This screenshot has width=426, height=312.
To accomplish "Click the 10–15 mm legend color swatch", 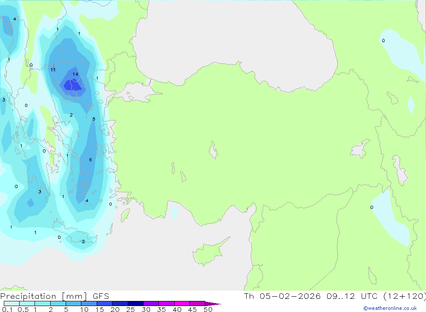I will click(x=89, y=303).
